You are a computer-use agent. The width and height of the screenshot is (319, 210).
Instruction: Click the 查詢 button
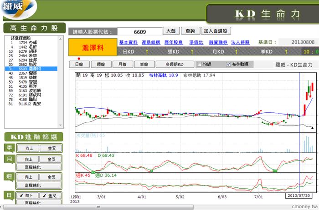tap(190, 31)
